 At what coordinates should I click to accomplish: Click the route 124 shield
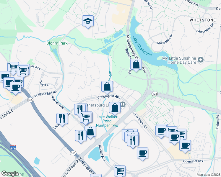click(155, 94)
